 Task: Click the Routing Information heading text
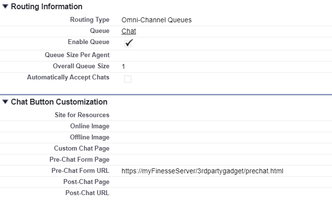[x=46, y=7]
